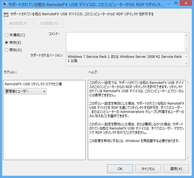Click the help panel scroll up arrow
This screenshot has height=178, width=194.
tap(188, 82)
